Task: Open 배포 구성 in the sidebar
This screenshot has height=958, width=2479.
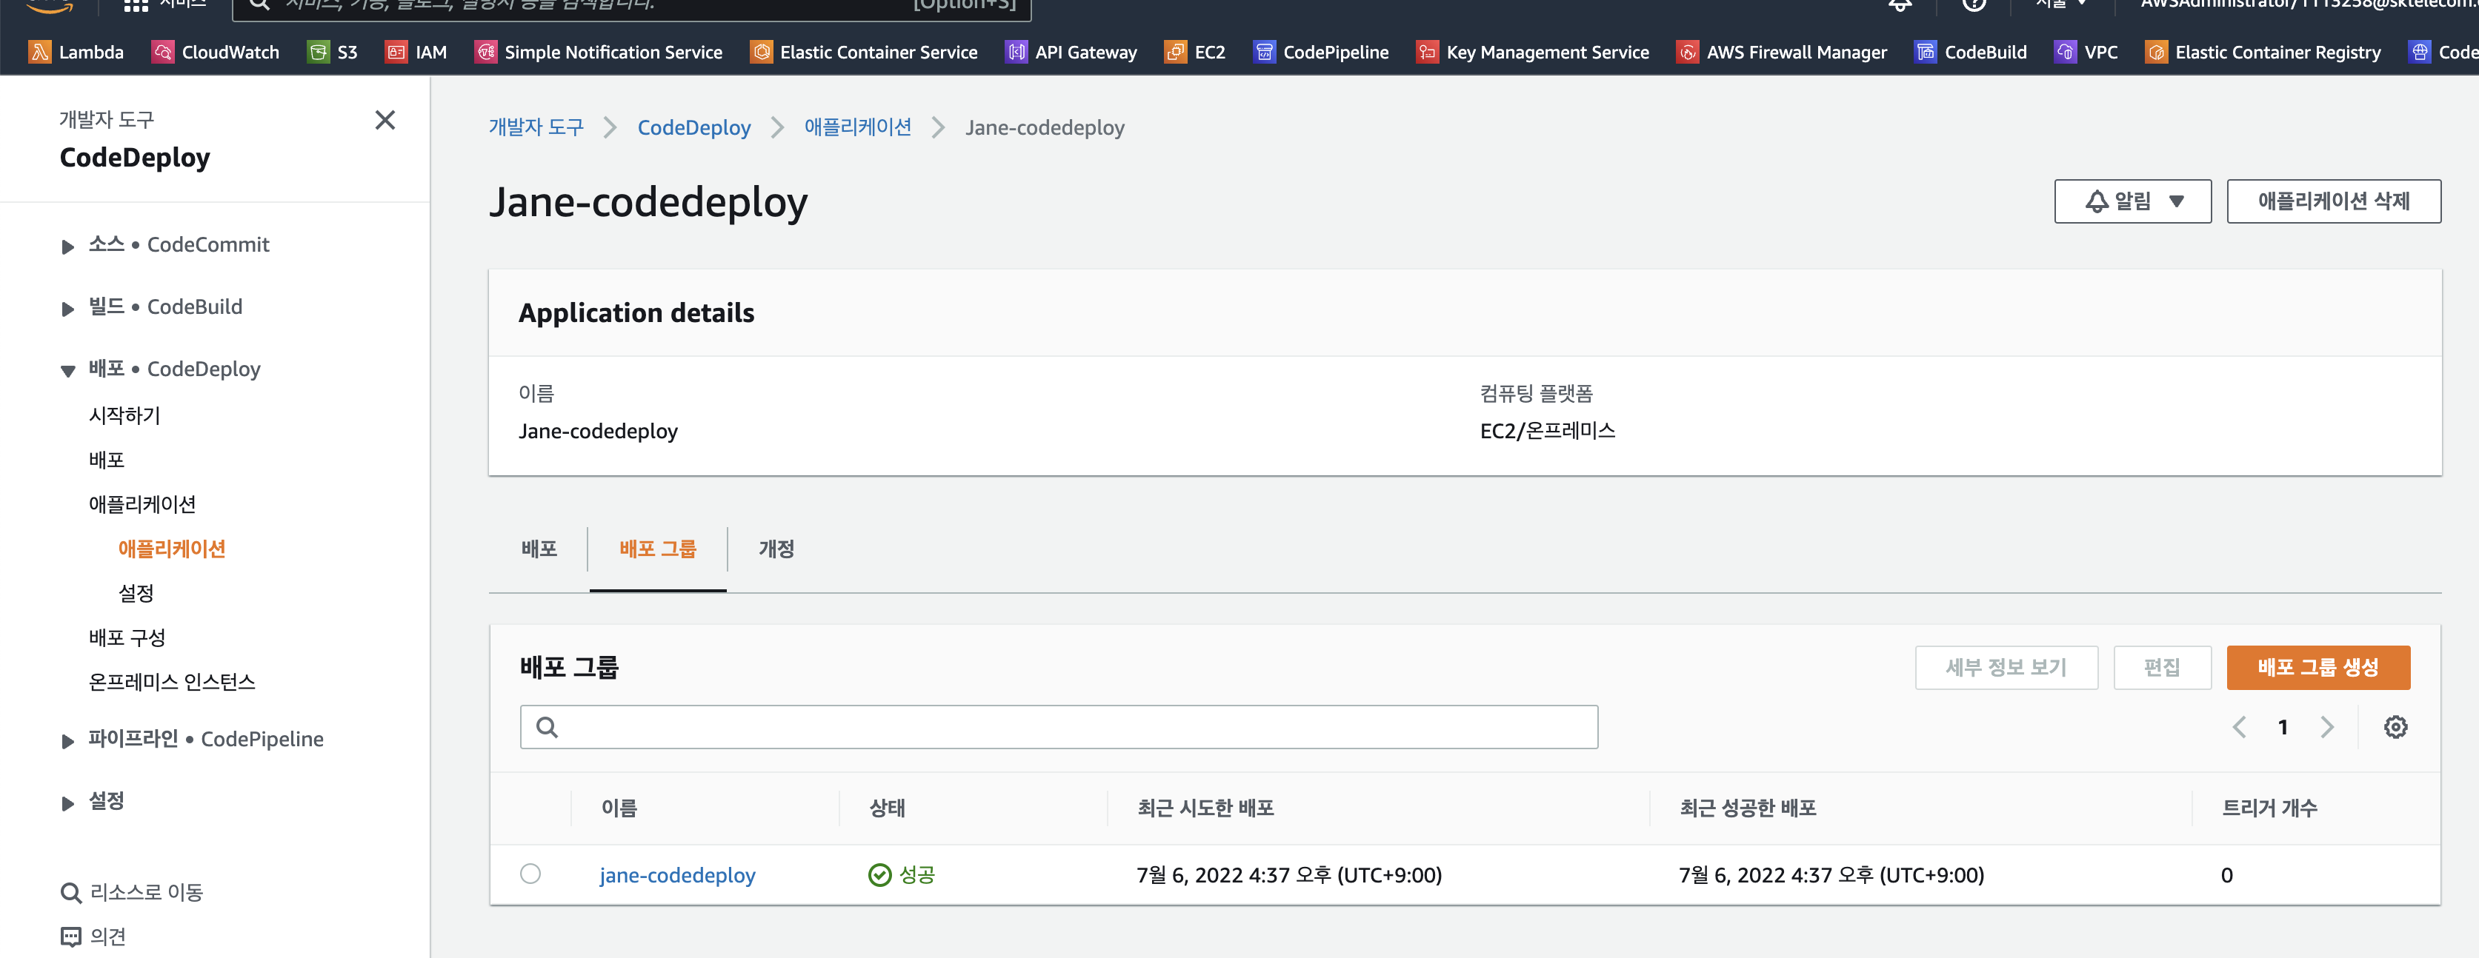Action: [x=126, y=637]
